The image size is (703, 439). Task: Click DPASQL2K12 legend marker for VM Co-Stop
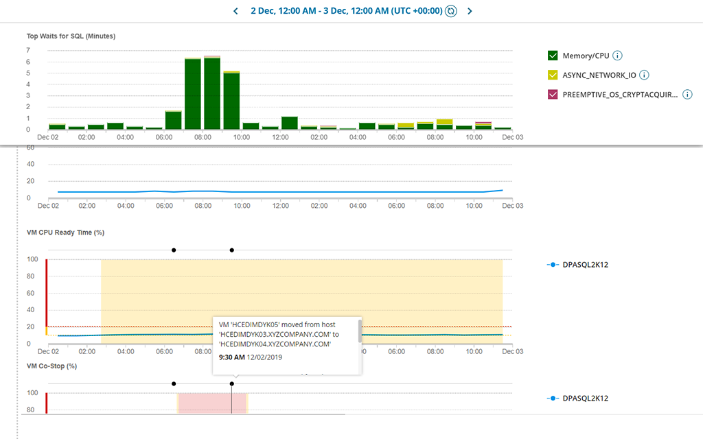(x=552, y=398)
